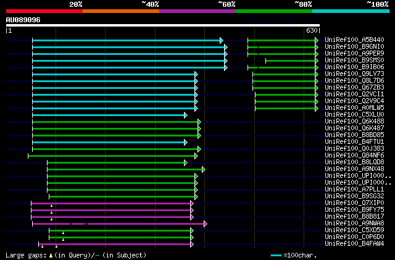This screenshot has height=260, width=395.
Task: Select the UniRef100_B8BD85 label
Action: click(354, 135)
